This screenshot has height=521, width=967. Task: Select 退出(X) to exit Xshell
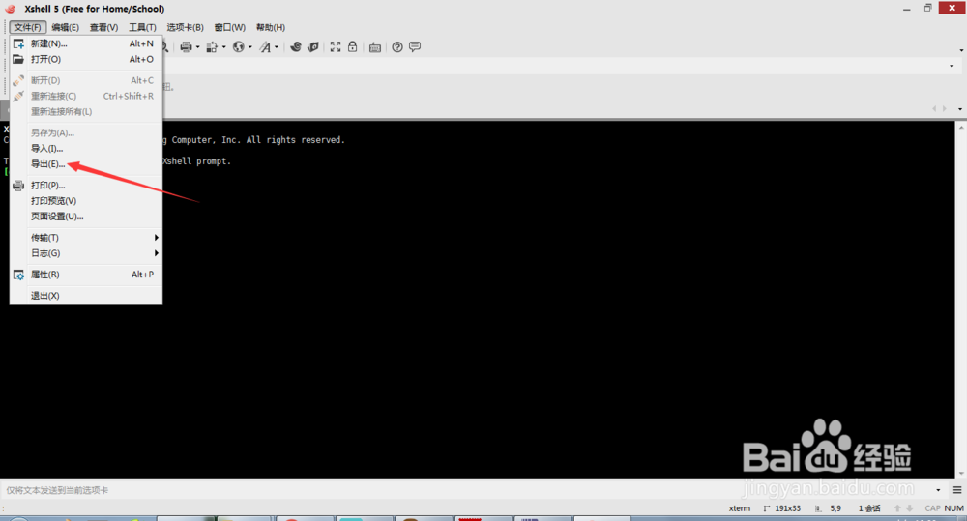(86, 296)
